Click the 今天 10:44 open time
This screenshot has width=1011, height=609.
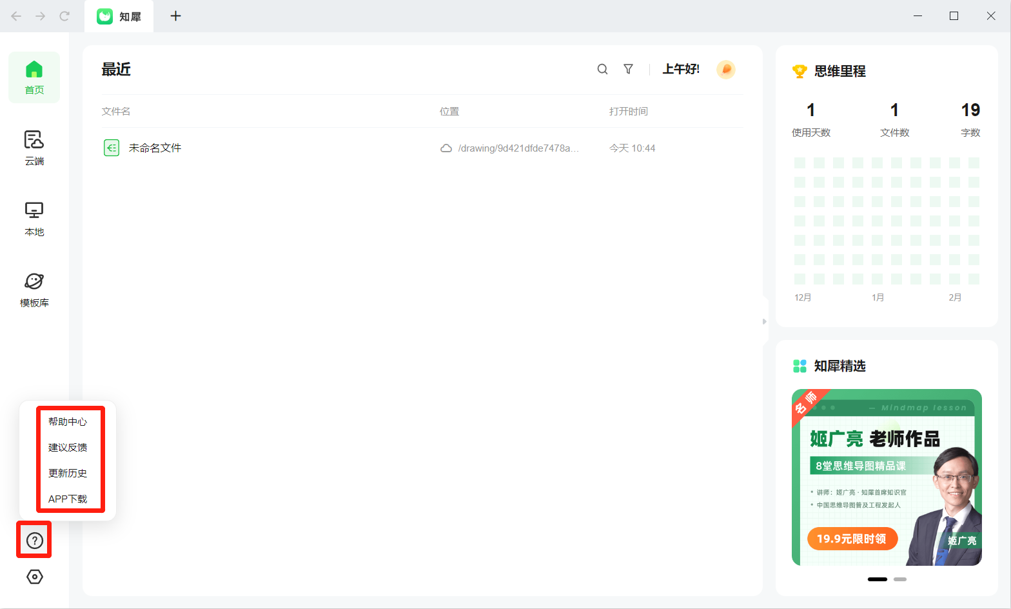[632, 148]
